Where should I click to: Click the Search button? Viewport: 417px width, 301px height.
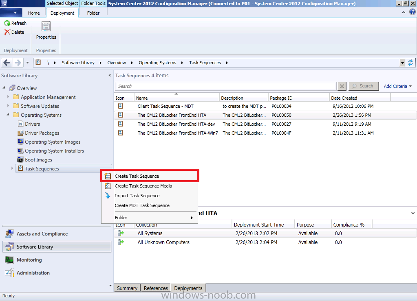pyautogui.click(x=364, y=86)
